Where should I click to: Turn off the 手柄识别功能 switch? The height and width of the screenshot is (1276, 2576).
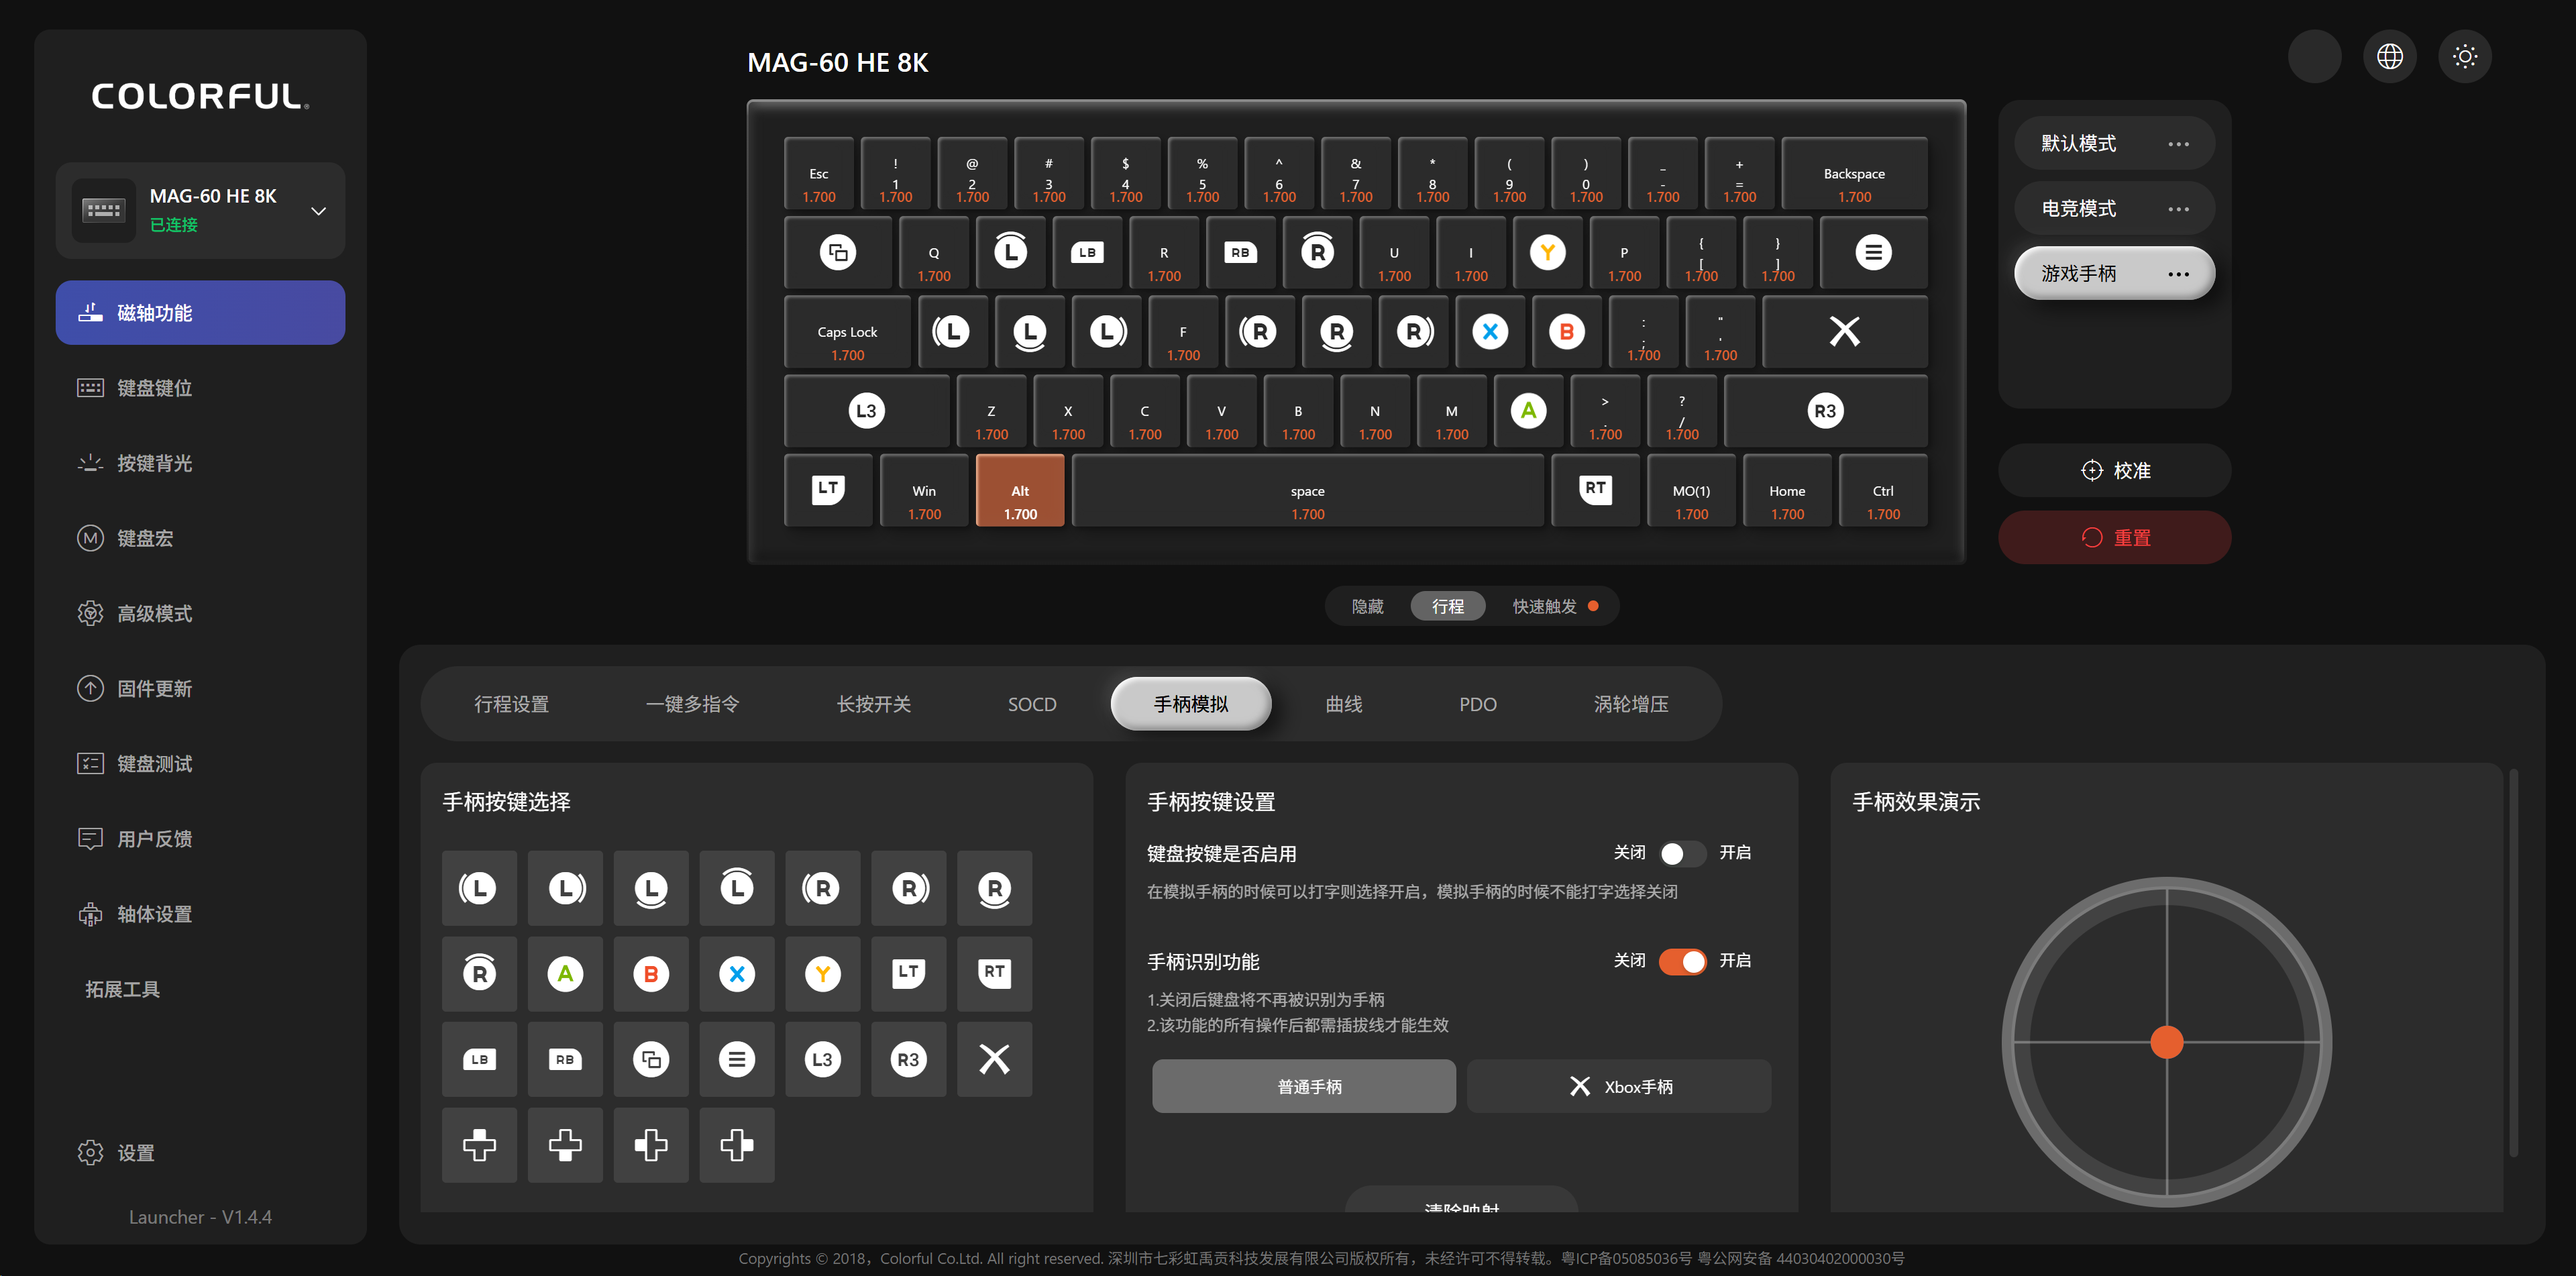(x=1682, y=962)
